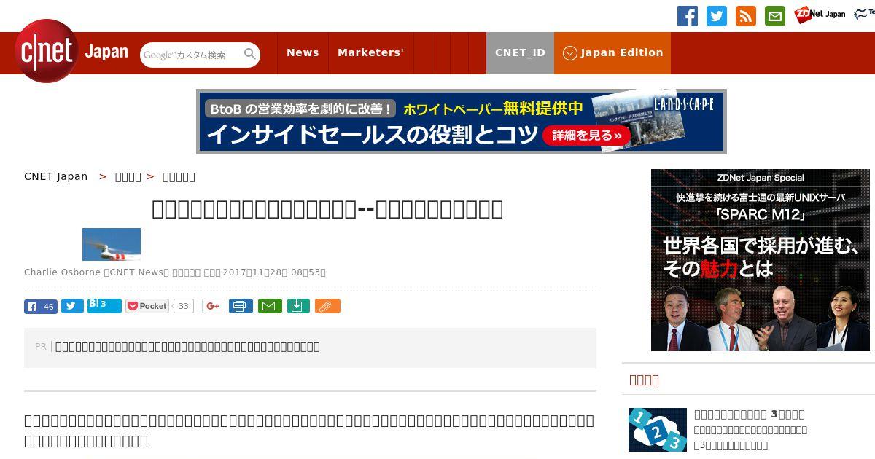This screenshot has width=875, height=459.
Task: Open the PR sponsored text link
Action: tap(187, 347)
